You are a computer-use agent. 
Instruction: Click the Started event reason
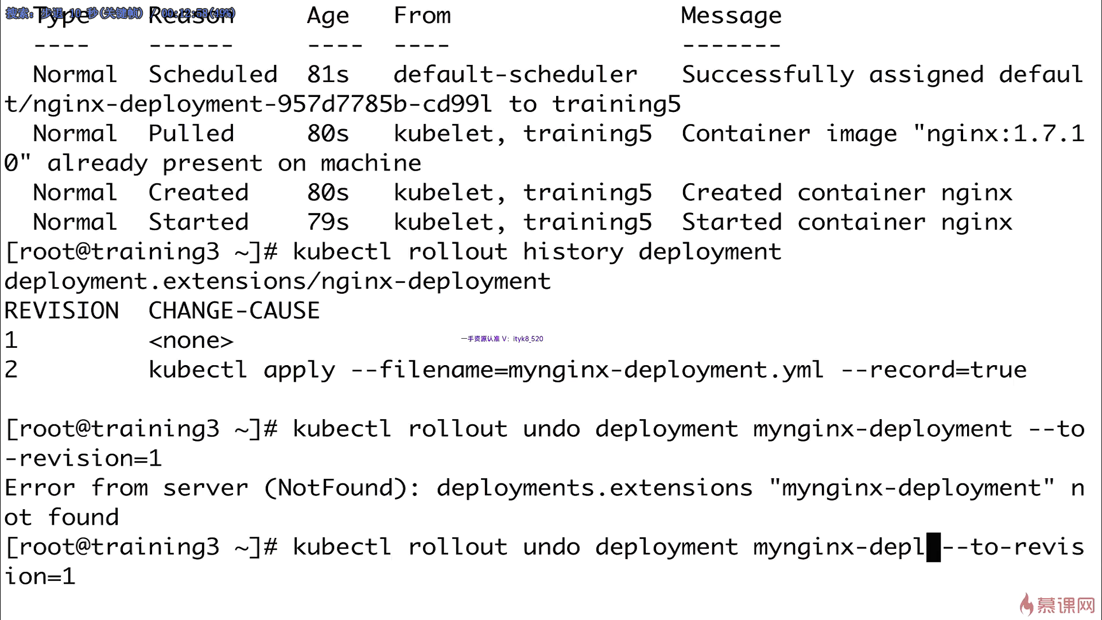[x=199, y=222]
